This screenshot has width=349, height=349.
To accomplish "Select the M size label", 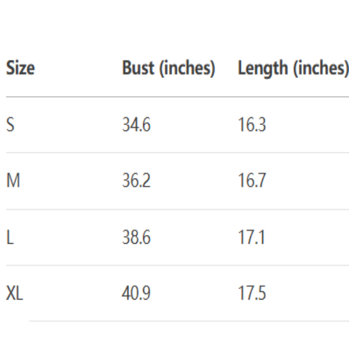I will tap(12, 181).
